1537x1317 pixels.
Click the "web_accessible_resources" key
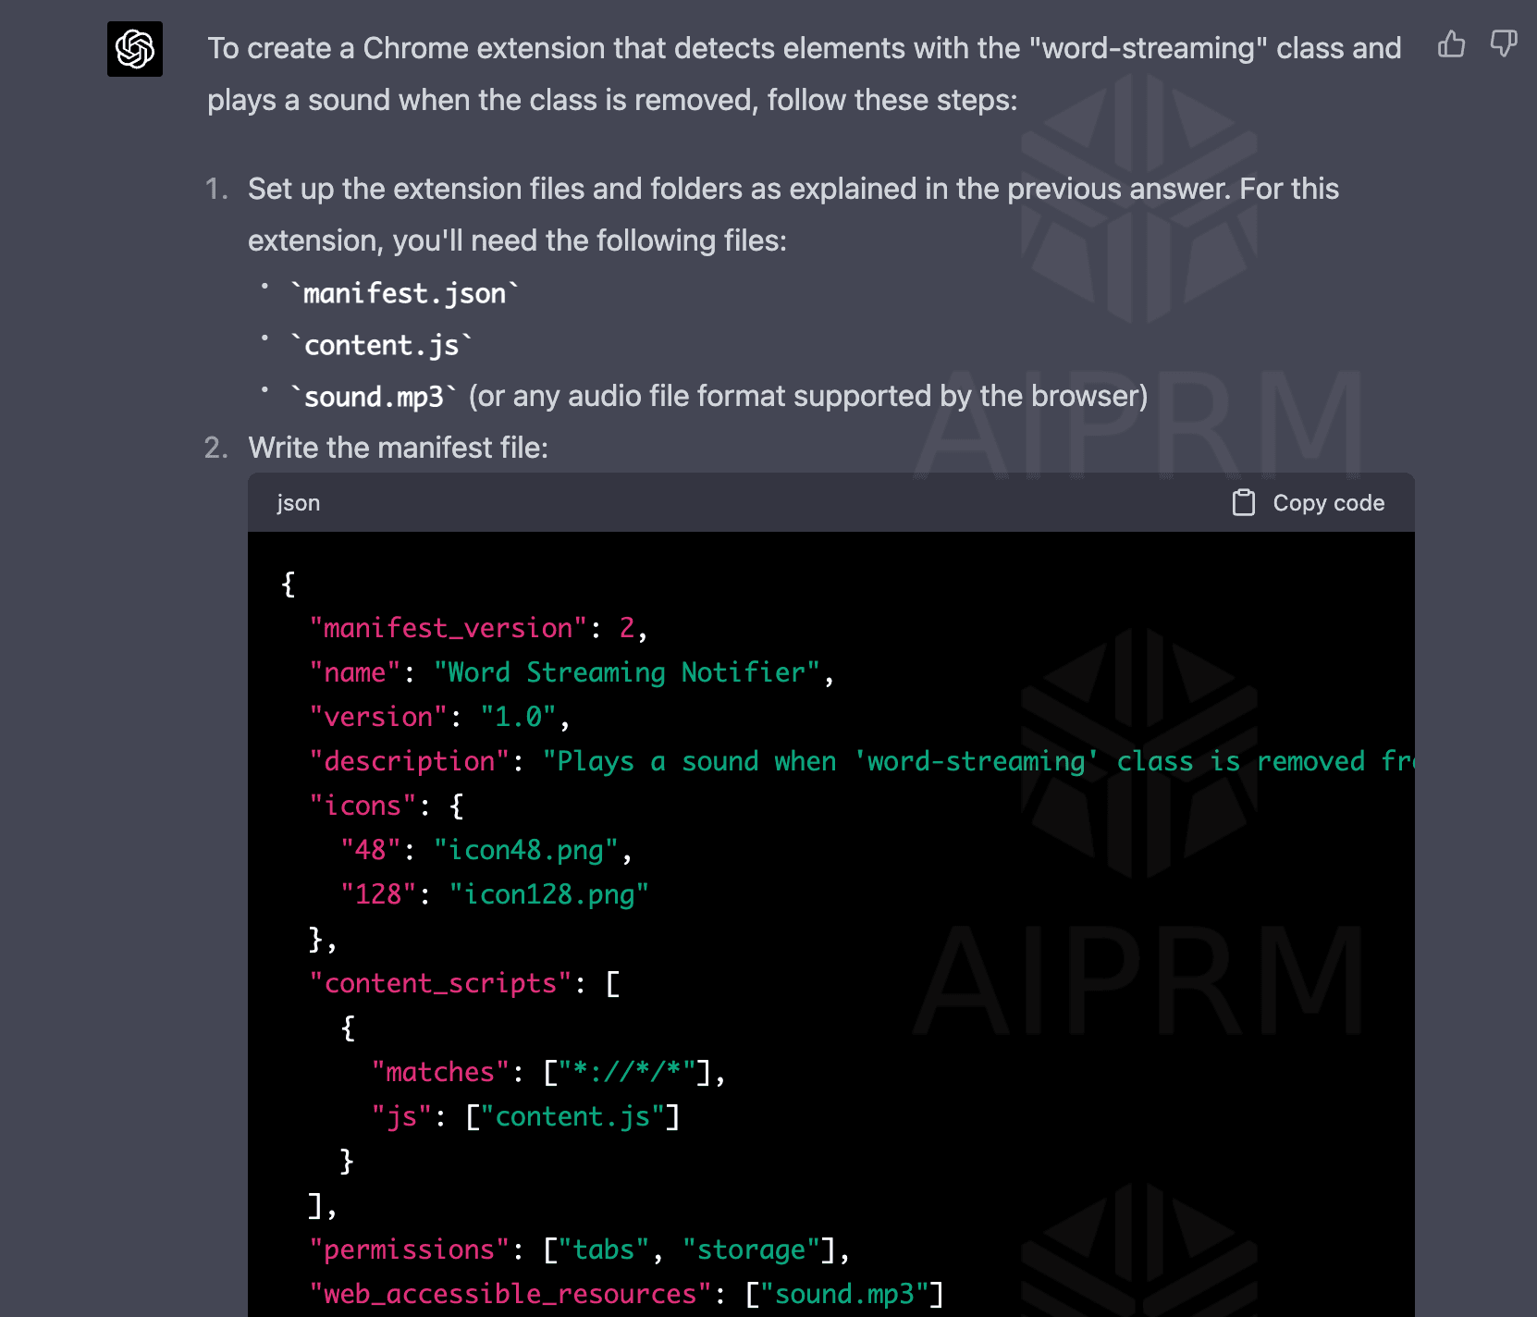click(x=510, y=1294)
